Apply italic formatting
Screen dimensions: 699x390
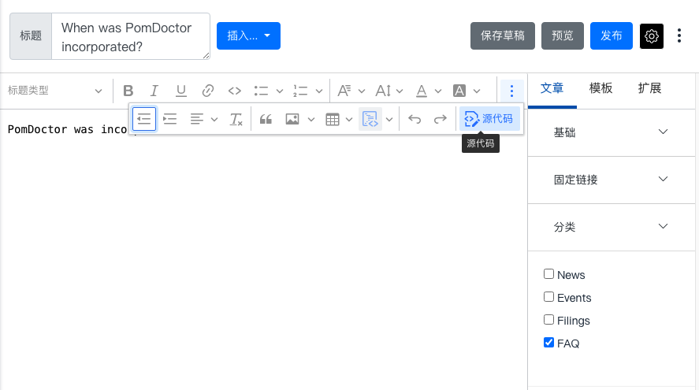pyautogui.click(x=154, y=91)
